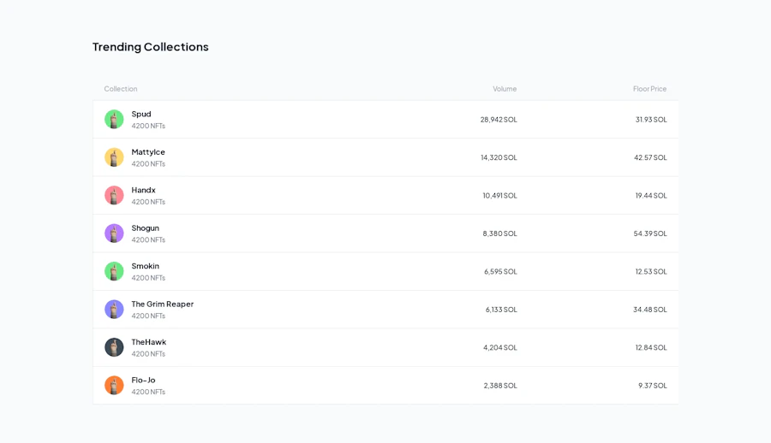Select the 8,380 SOL volume value
771x443 pixels.
point(499,233)
